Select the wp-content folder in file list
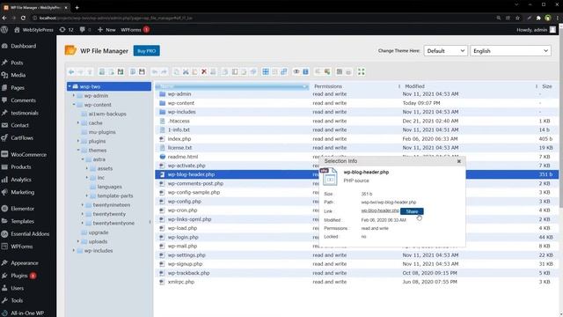Image resolution: width=563 pixels, height=317 pixels. [357, 103]
